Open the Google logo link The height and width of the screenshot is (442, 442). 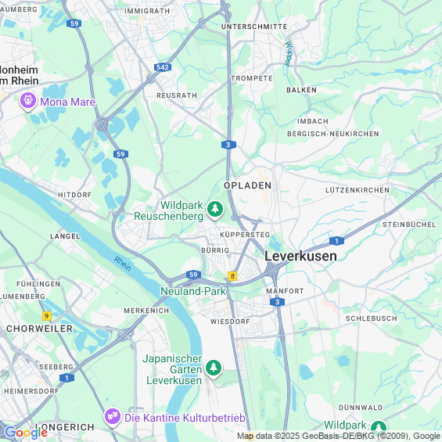[x=26, y=433]
